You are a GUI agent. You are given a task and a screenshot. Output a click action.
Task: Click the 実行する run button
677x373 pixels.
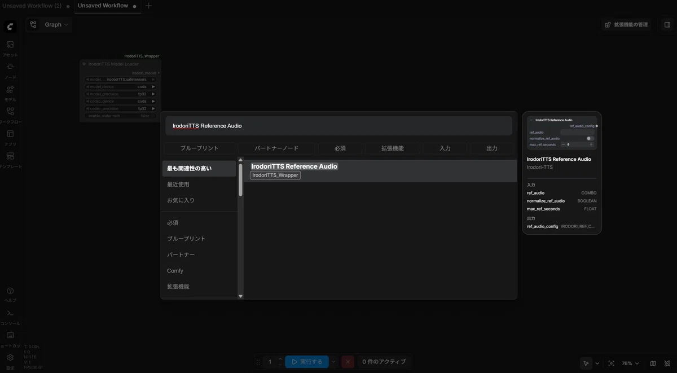click(307, 362)
